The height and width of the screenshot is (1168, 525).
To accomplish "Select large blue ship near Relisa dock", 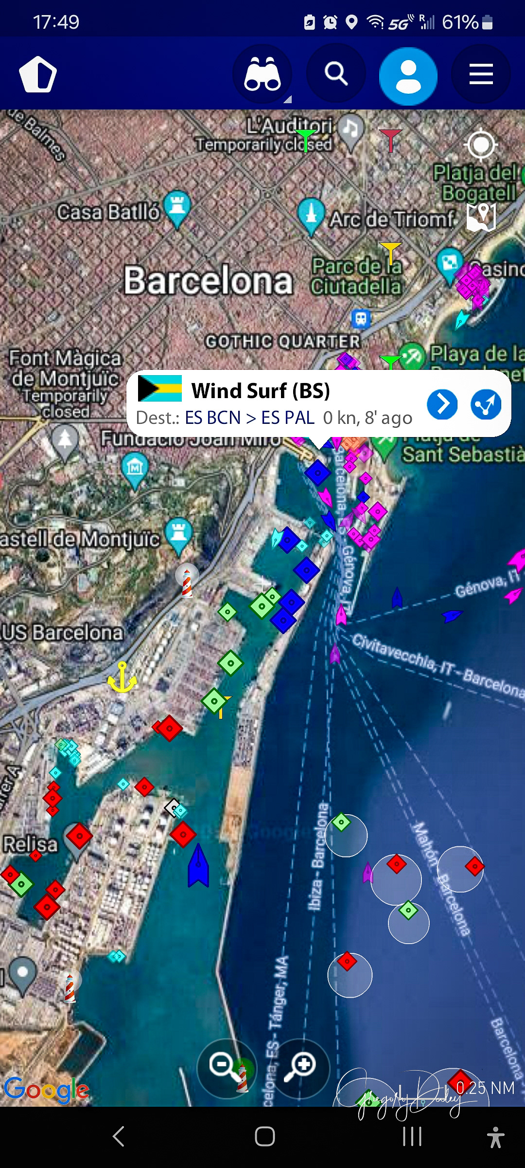I will click(198, 866).
